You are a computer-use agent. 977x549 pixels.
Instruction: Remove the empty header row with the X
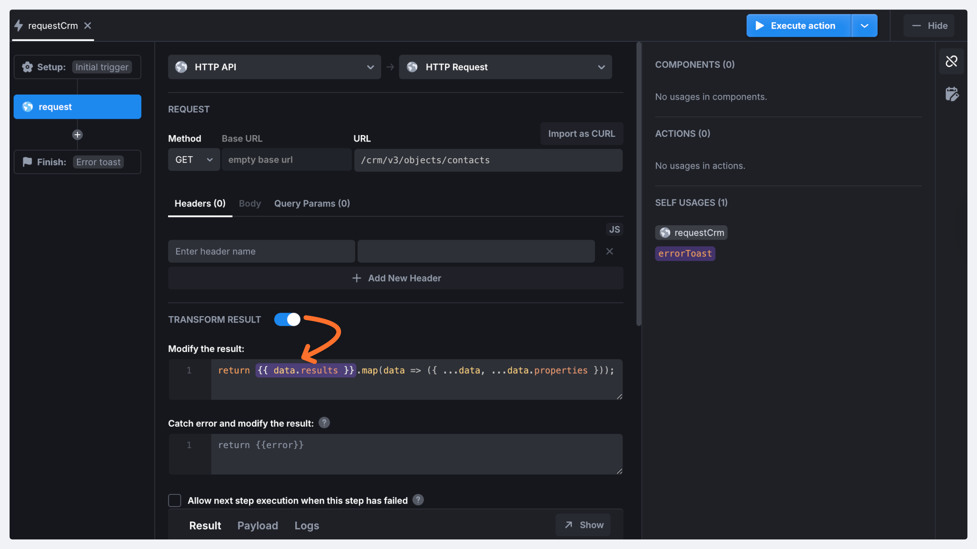tap(609, 251)
